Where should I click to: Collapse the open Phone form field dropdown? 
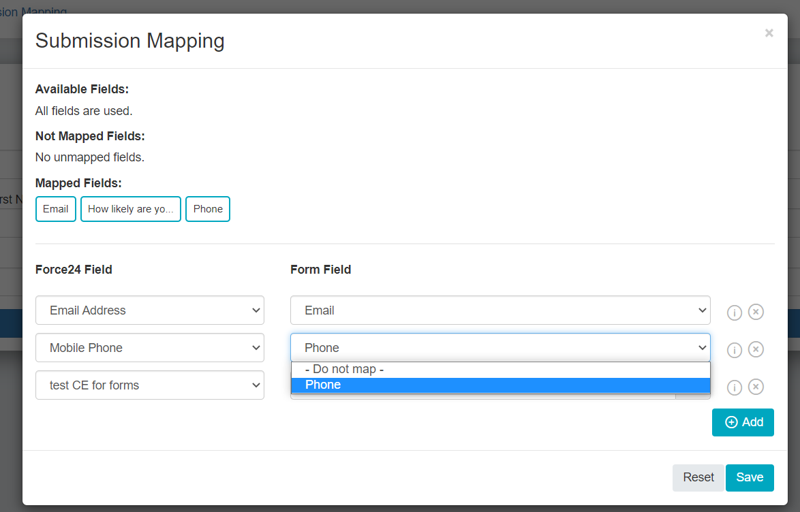tap(500, 348)
